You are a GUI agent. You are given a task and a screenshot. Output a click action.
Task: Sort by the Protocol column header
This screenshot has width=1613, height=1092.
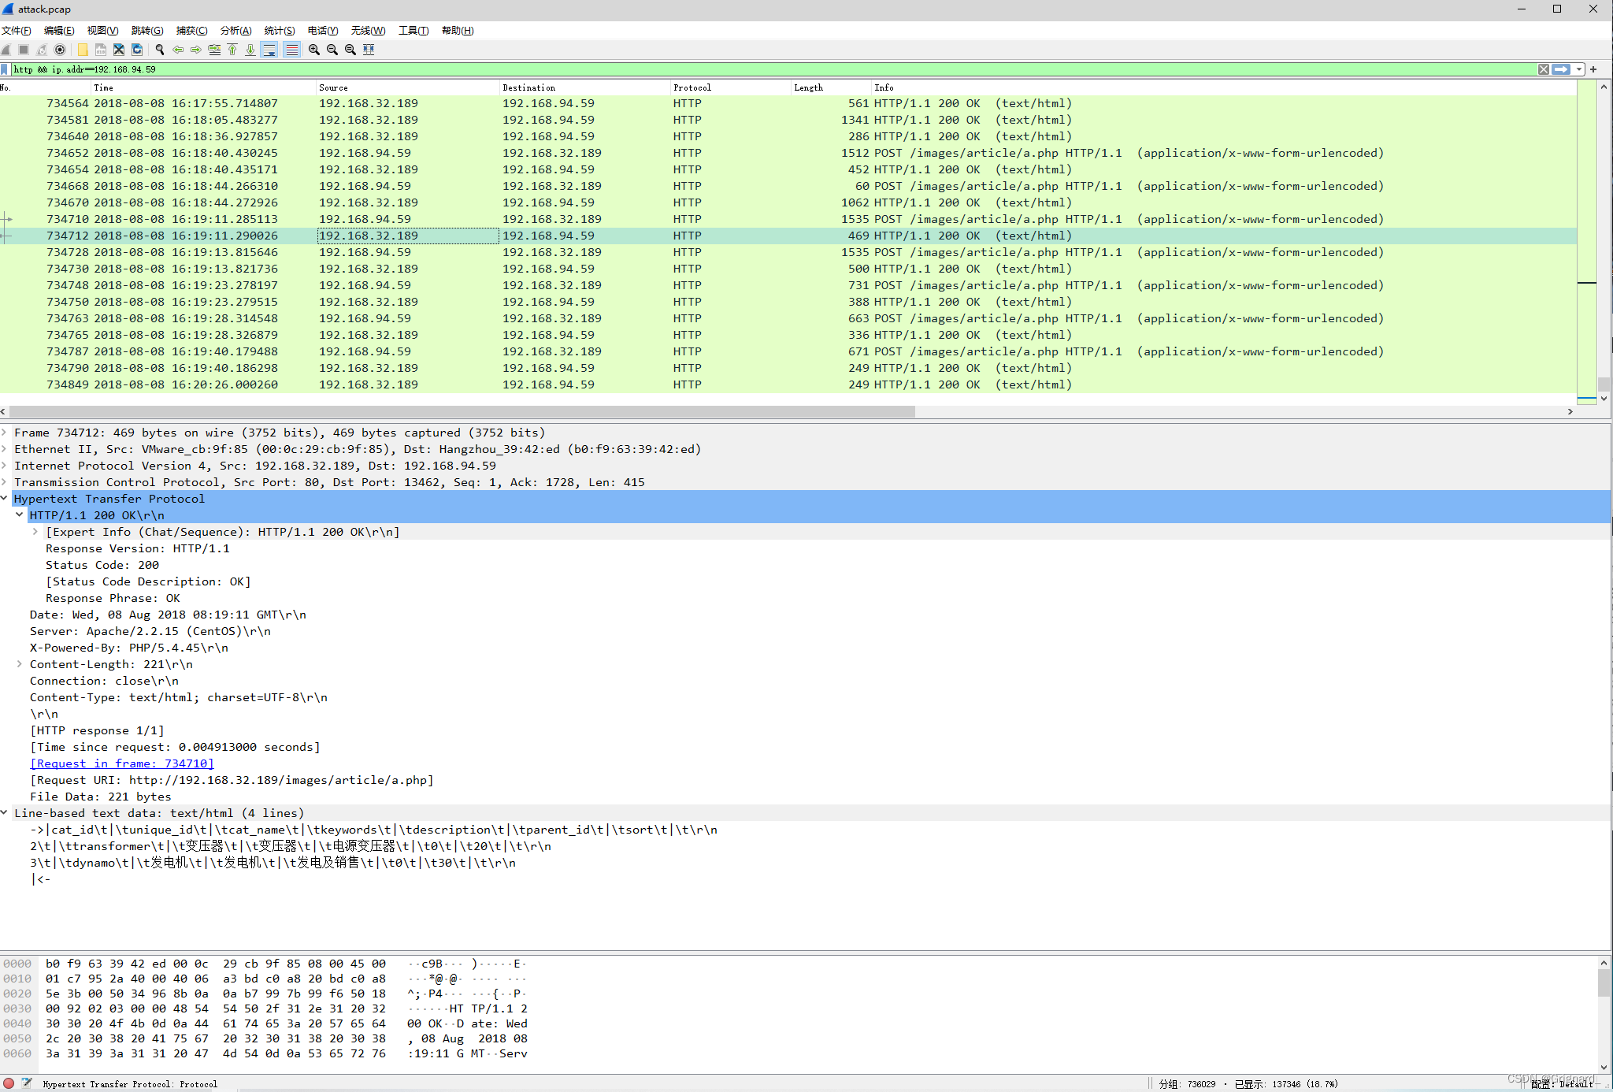pos(730,87)
